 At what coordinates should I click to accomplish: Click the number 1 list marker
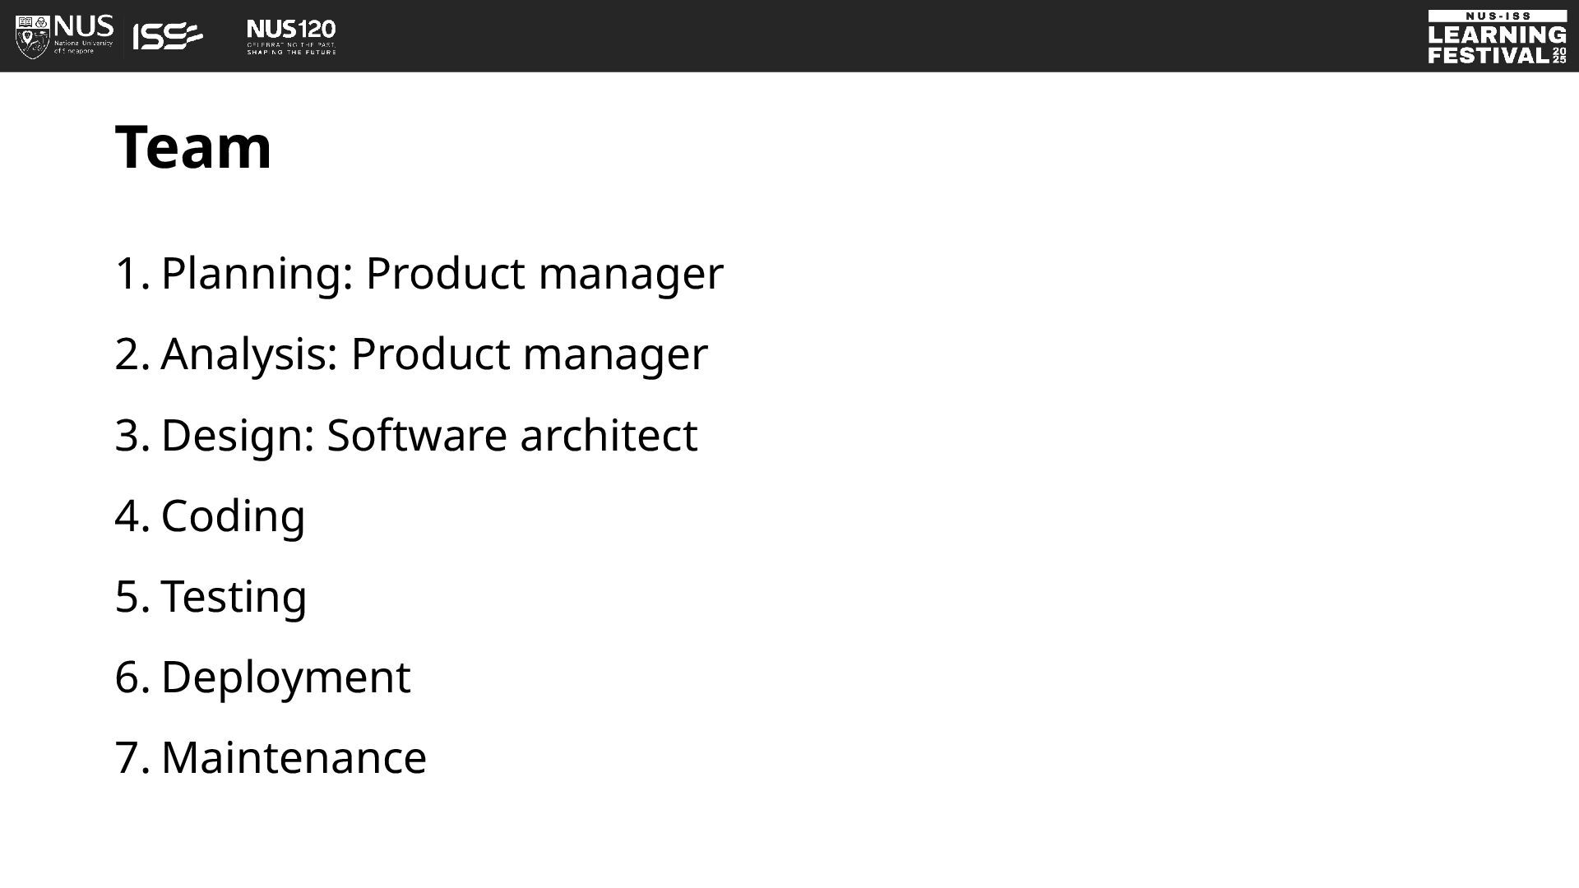132,273
